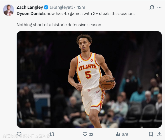The width and height of the screenshot is (165, 140).
Task: Click the blue verified badge
Action: pyautogui.click(x=46, y=7)
